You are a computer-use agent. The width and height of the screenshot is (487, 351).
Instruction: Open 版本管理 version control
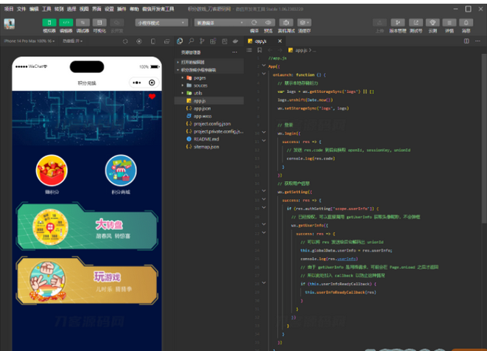pos(399,23)
